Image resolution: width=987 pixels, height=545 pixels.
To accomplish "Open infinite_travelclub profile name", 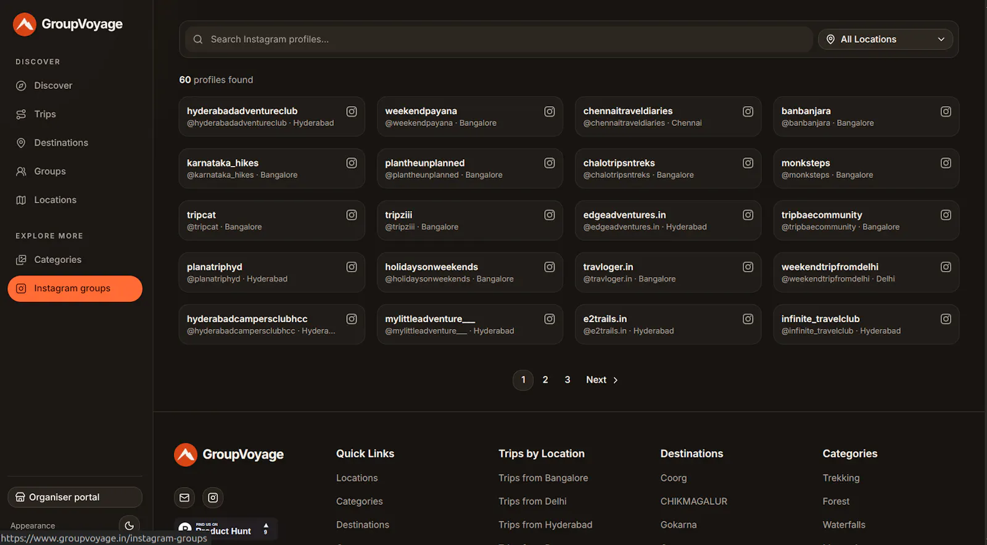I will [820, 319].
